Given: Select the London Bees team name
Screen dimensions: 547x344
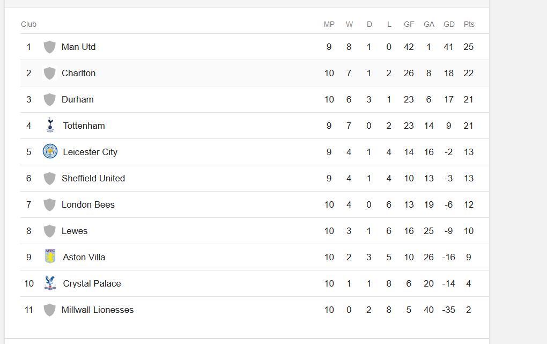Looking at the screenshot, I should coord(88,204).
